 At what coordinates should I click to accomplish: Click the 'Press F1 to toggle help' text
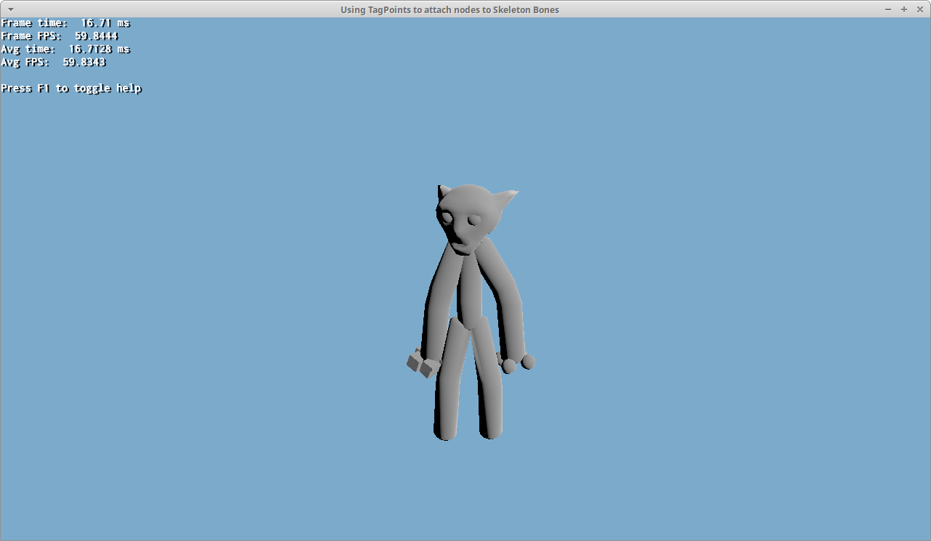tap(71, 89)
